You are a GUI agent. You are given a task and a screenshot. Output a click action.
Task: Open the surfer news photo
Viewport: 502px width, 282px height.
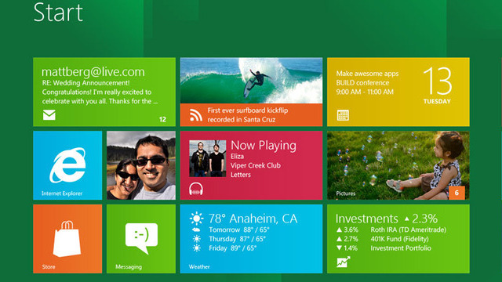[x=251, y=81]
